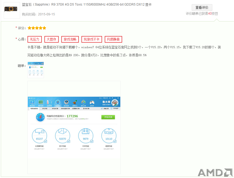The image size is (234, 178).
Task: Select the 游戏流畅 review tag
Action: [x=70, y=39]
